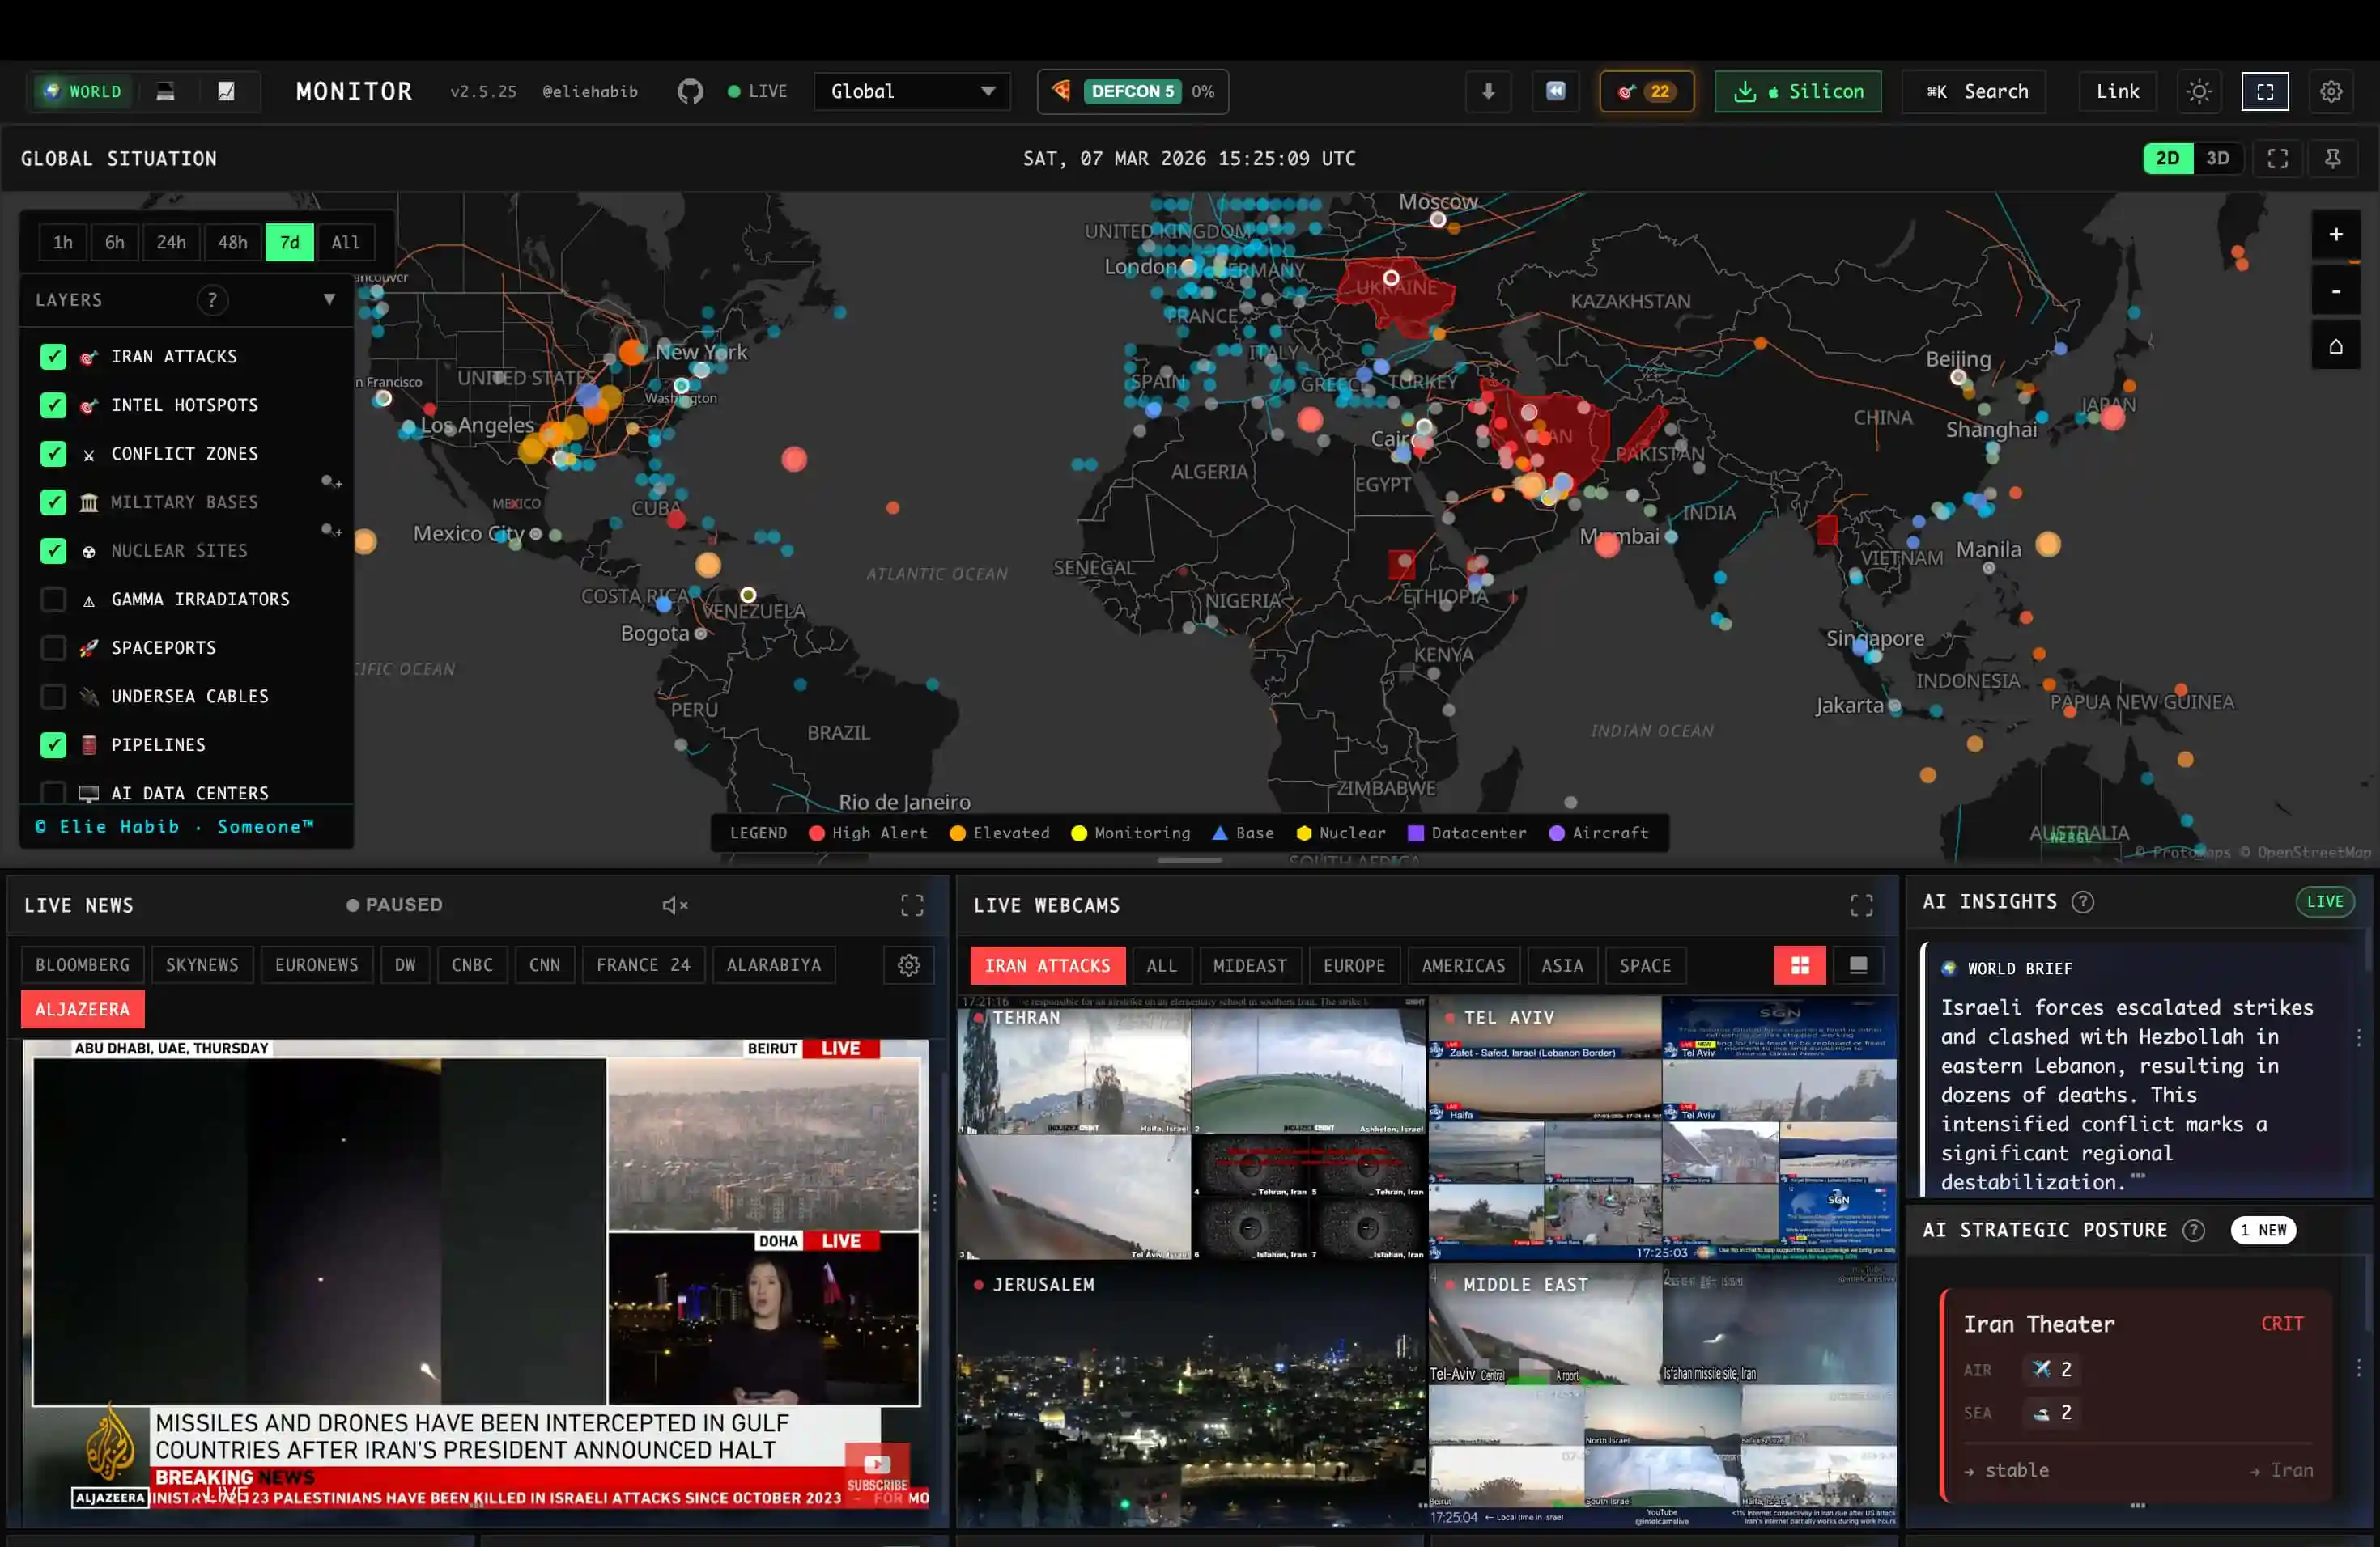Screen dimensions: 2380x1547
Task: Open the settings gear in the top bar
Action: 2332,91
